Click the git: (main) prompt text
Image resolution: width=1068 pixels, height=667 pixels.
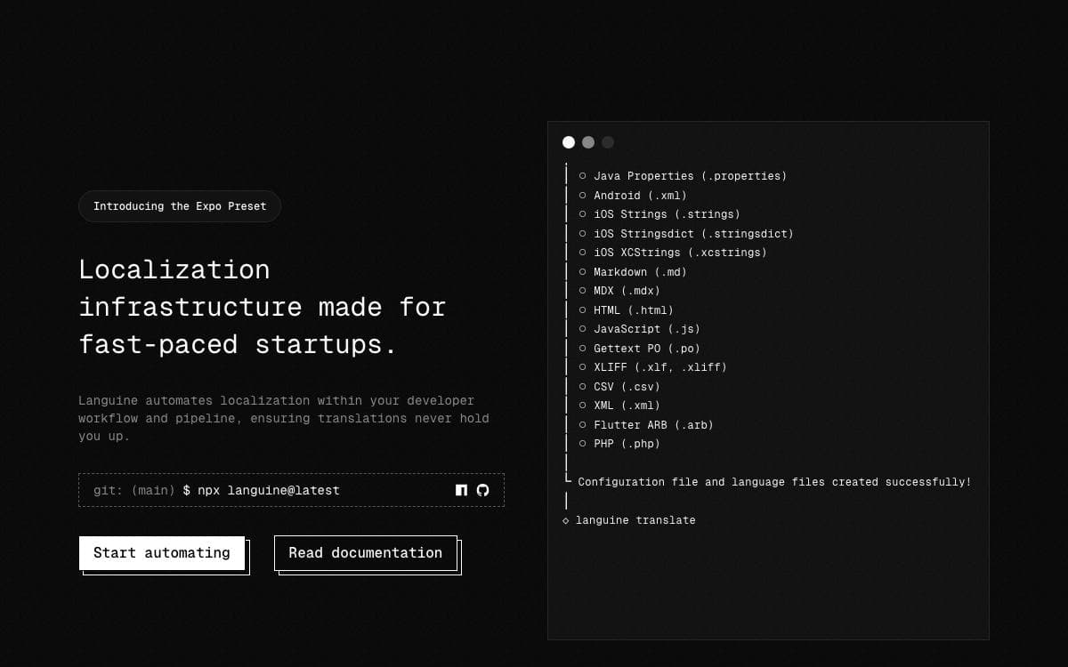pyautogui.click(x=134, y=490)
